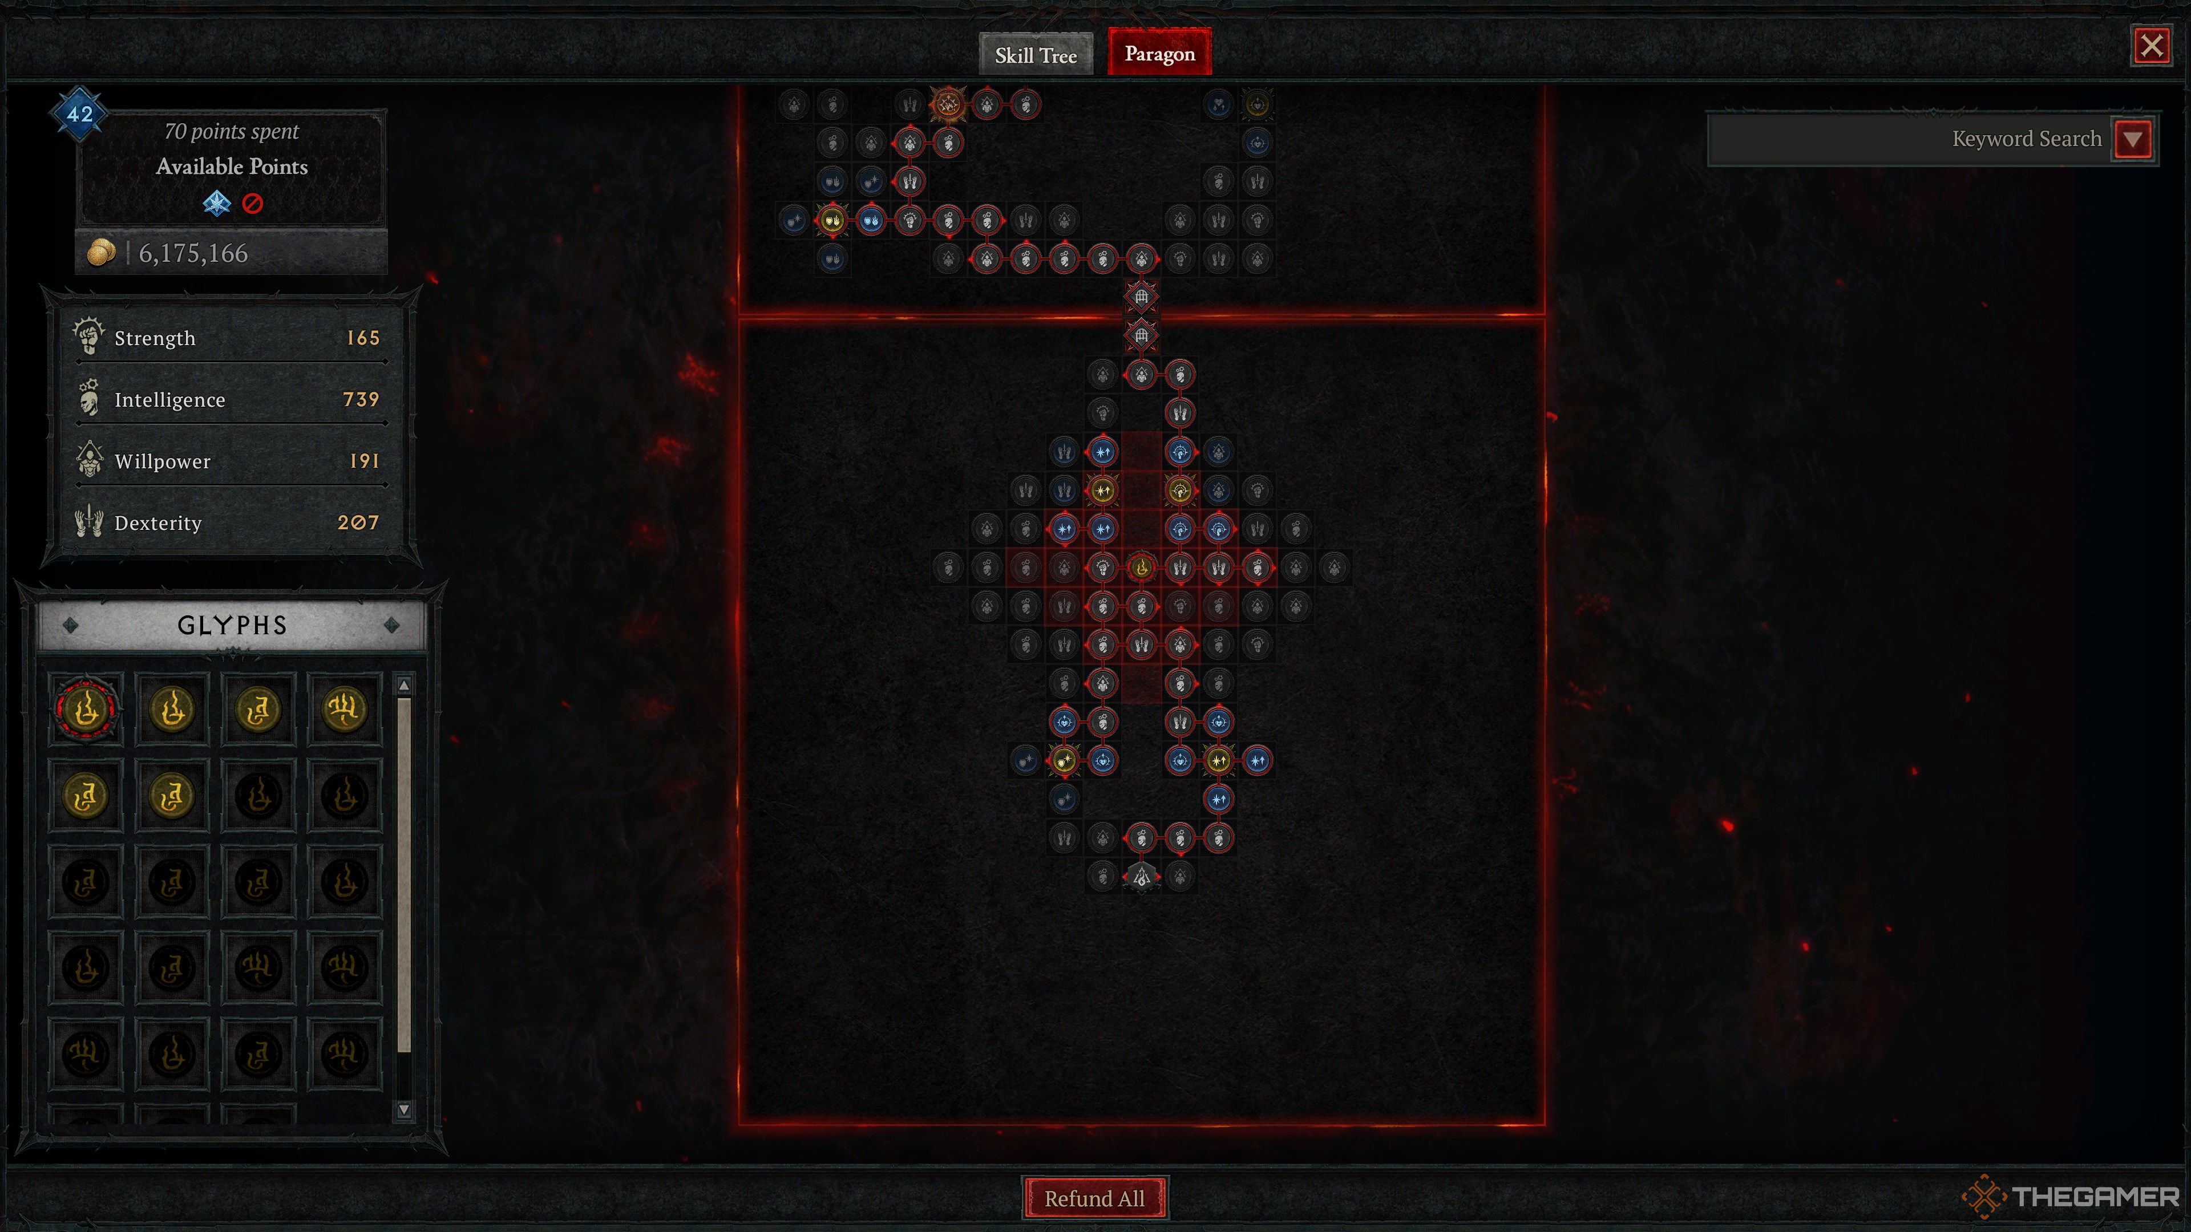Click the Strength stat icon

[84, 337]
